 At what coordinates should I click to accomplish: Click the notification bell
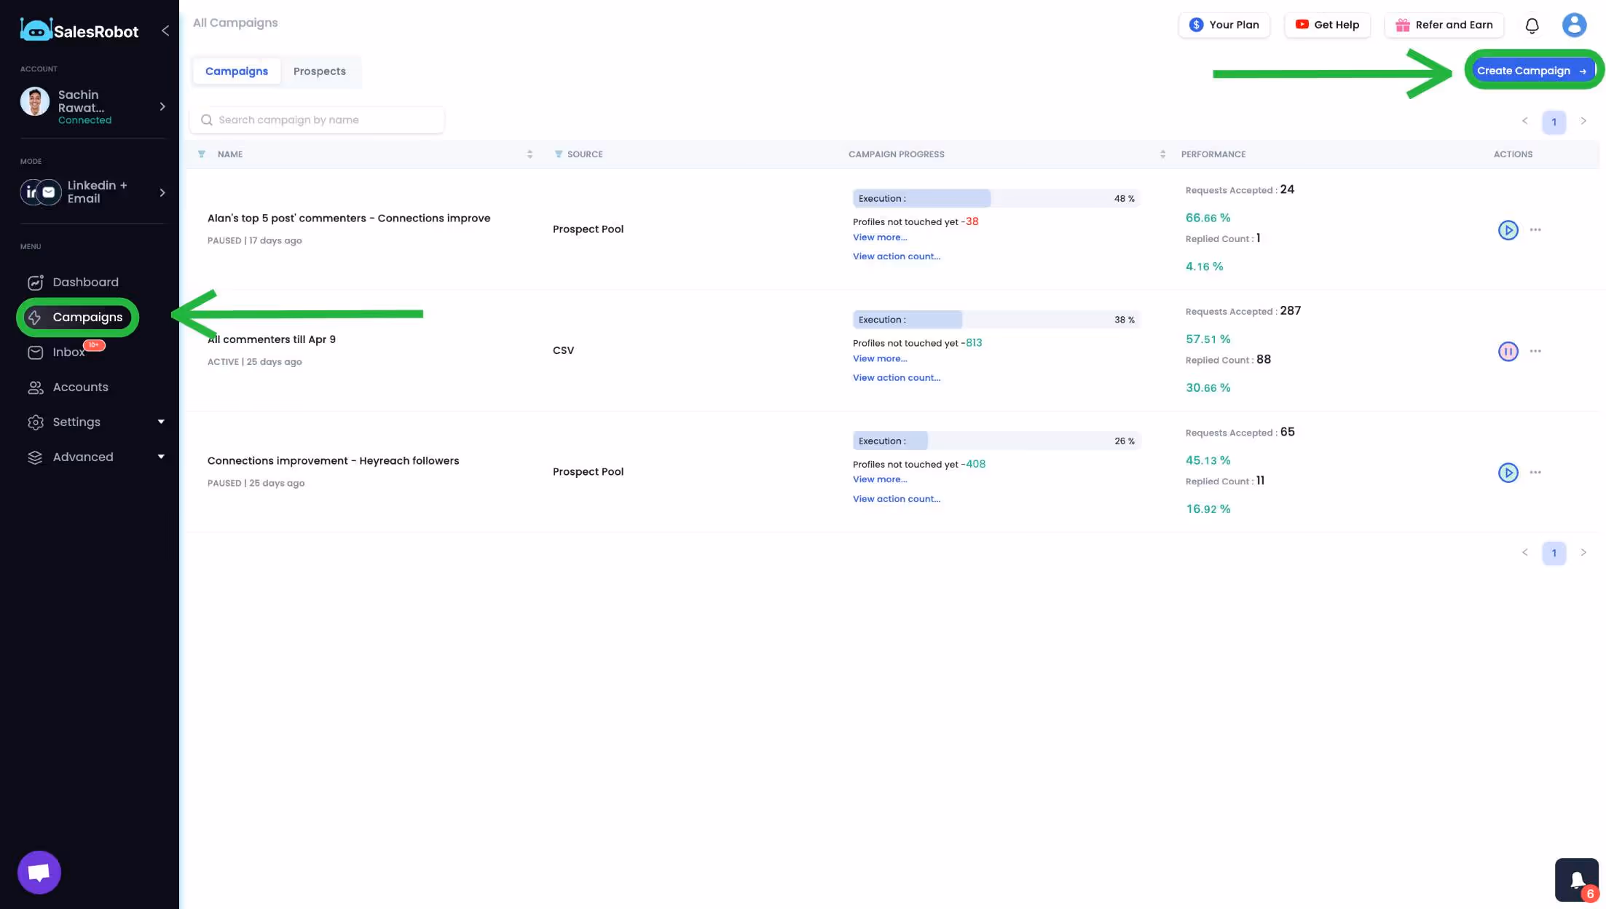pos(1532,25)
